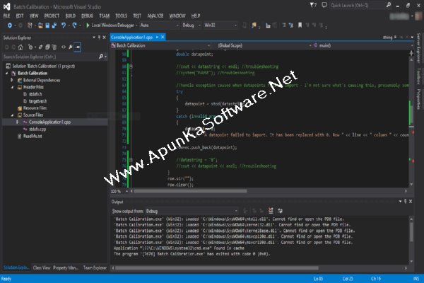
Task: Collapse the Source Files folder
Action: click(13, 115)
